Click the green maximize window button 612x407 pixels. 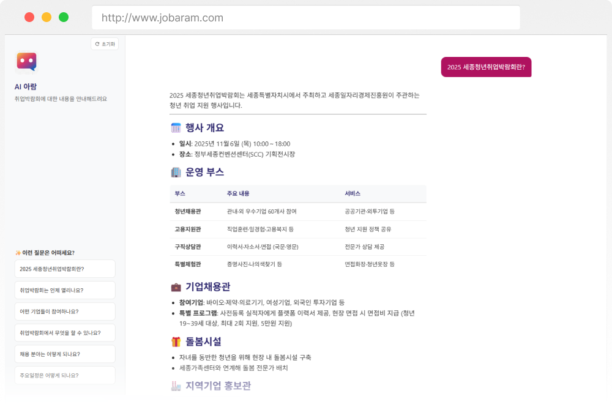[x=64, y=17]
